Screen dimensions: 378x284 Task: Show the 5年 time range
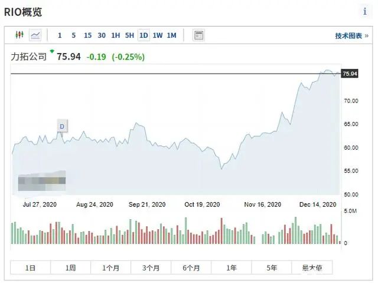pos(271,268)
